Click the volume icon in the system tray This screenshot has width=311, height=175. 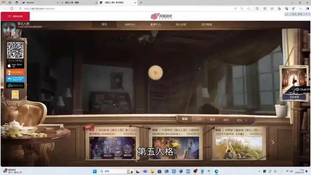291,171
